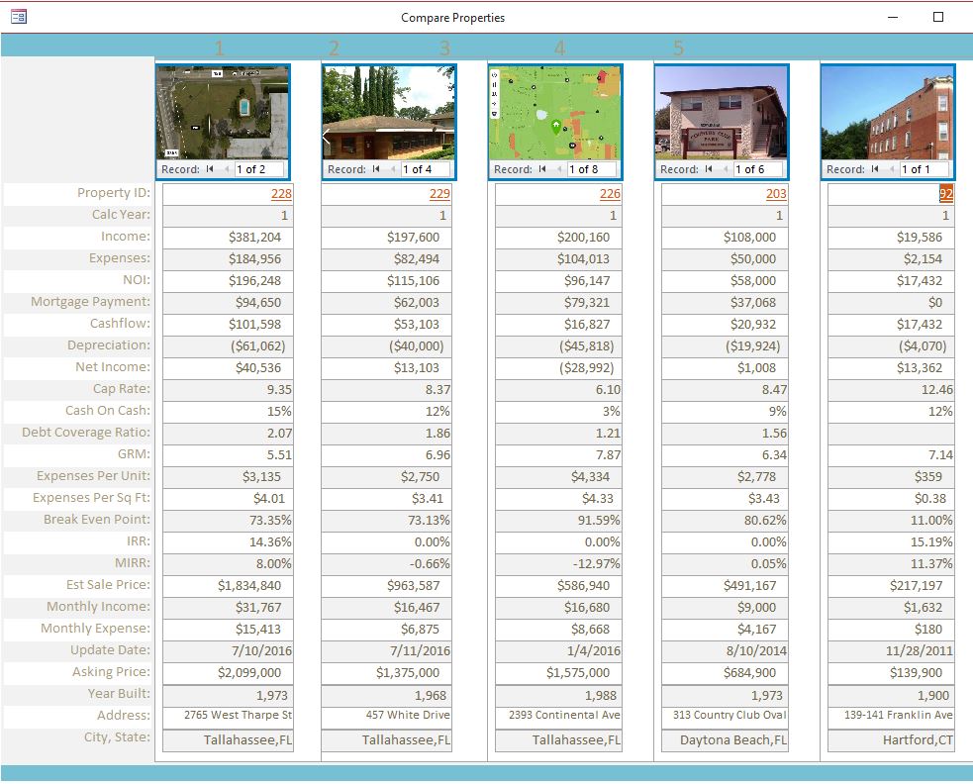The width and height of the screenshot is (973, 784).
Task: Select the Cashflow value $101,598
Action: [228, 324]
